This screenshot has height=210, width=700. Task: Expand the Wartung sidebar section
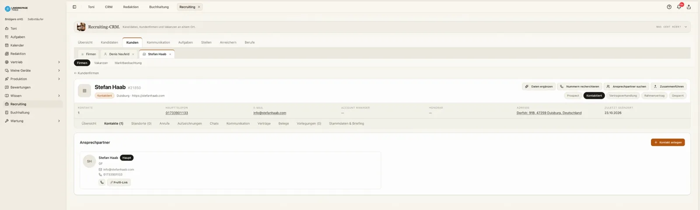pos(59,121)
